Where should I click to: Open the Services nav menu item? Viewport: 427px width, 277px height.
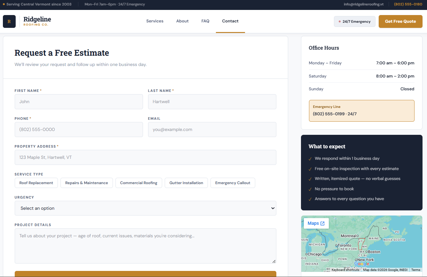155,21
